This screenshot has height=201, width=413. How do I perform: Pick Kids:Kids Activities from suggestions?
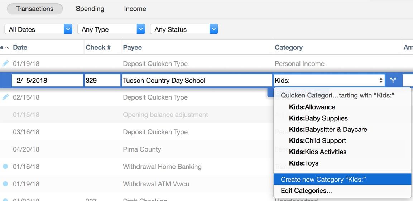point(318,152)
